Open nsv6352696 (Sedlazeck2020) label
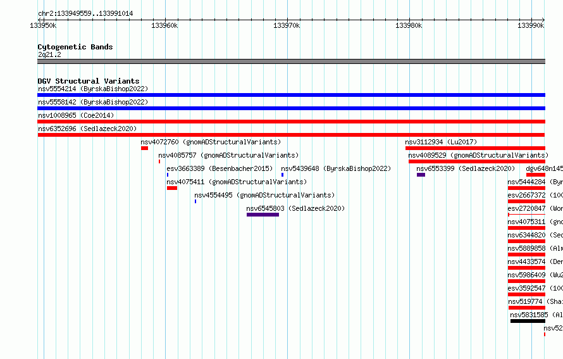 coord(87,129)
